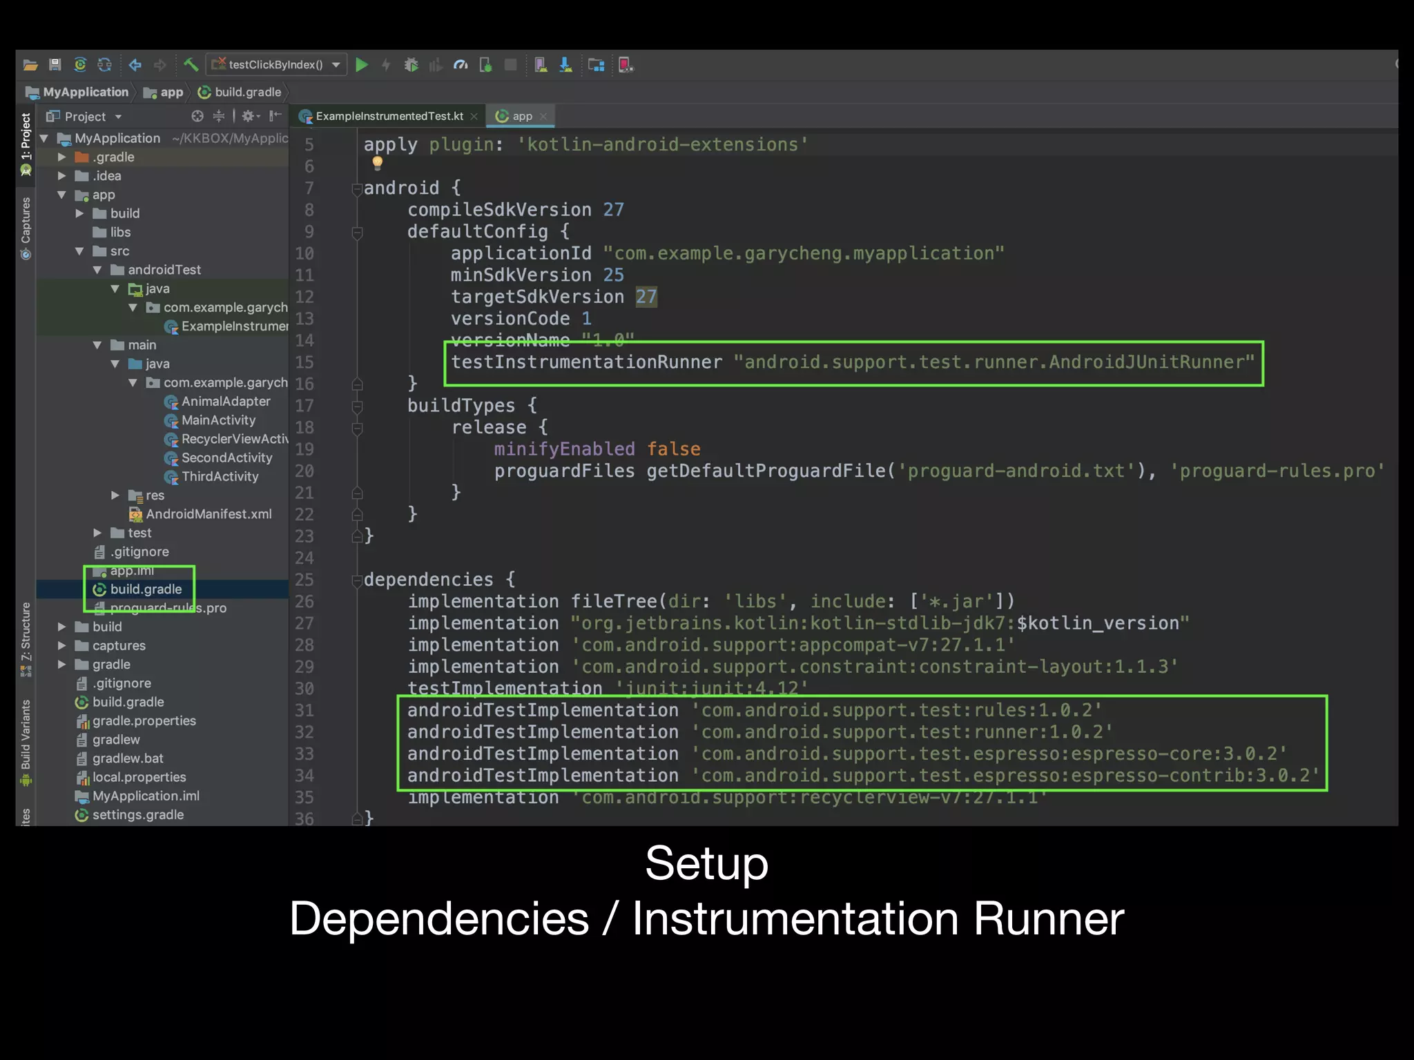Click the Apply Changes lightning icon
1414x1060 pixels.
(386, 65)
